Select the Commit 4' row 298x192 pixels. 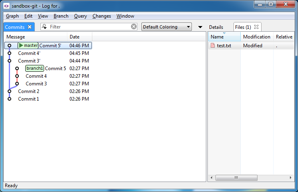coord(29,53)
